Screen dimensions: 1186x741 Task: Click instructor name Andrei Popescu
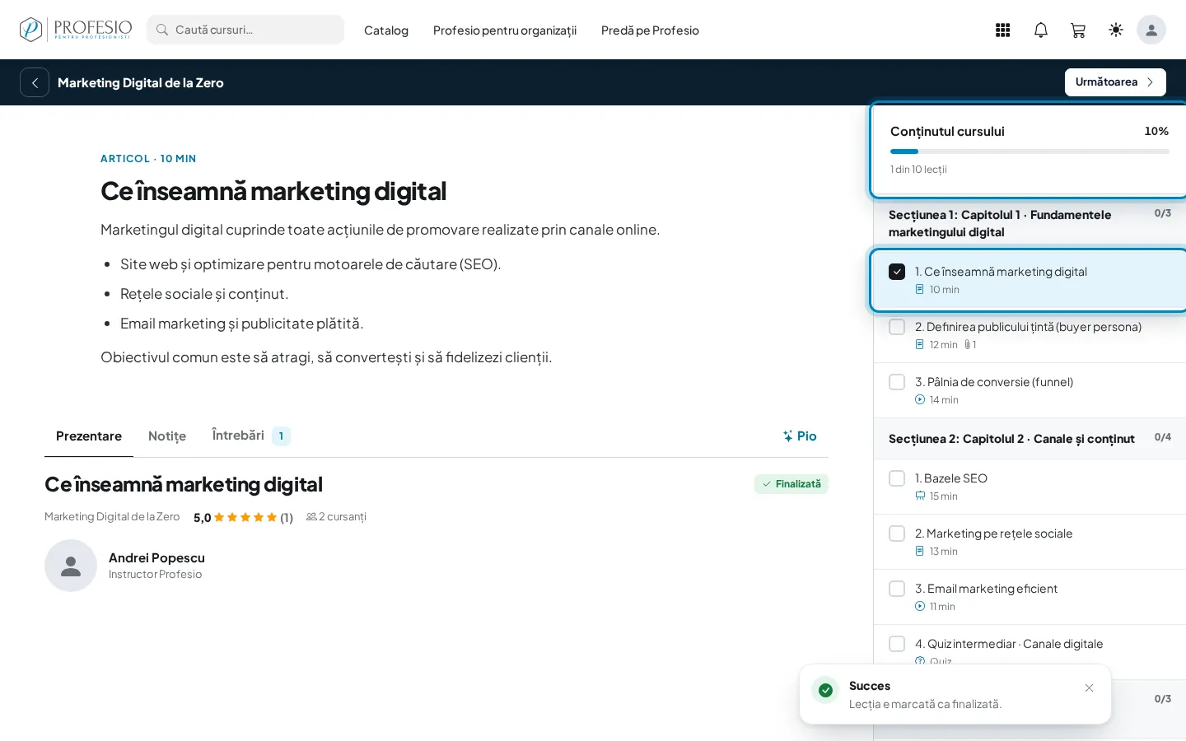coord(156,558)
